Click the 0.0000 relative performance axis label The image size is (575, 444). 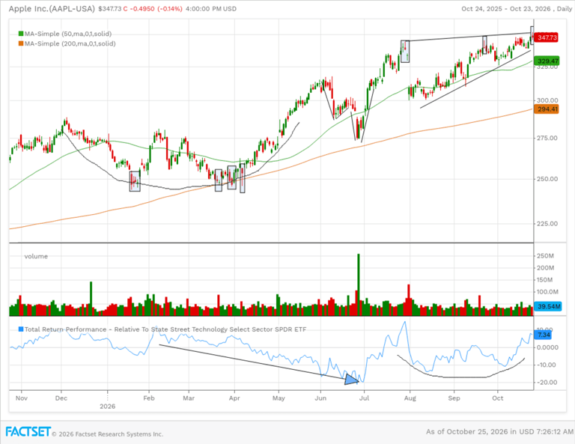547,347
